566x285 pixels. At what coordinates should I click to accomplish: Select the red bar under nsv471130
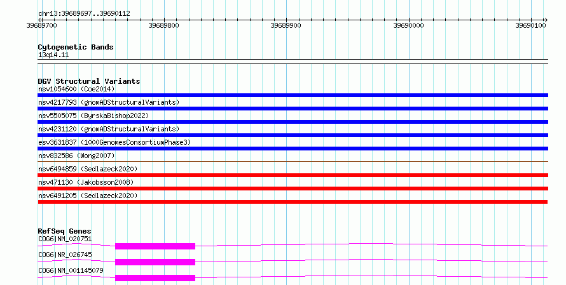pyautogui.click(x=293, y=189)
